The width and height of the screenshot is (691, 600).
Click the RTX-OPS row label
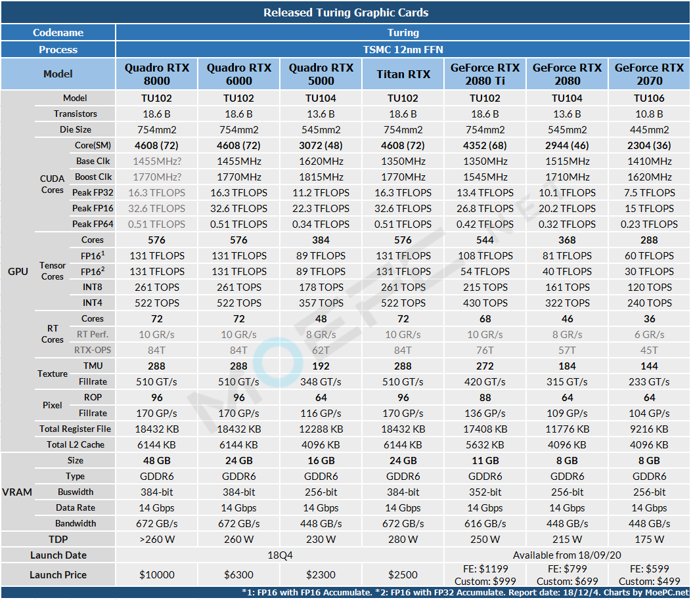tap(93, 351)
